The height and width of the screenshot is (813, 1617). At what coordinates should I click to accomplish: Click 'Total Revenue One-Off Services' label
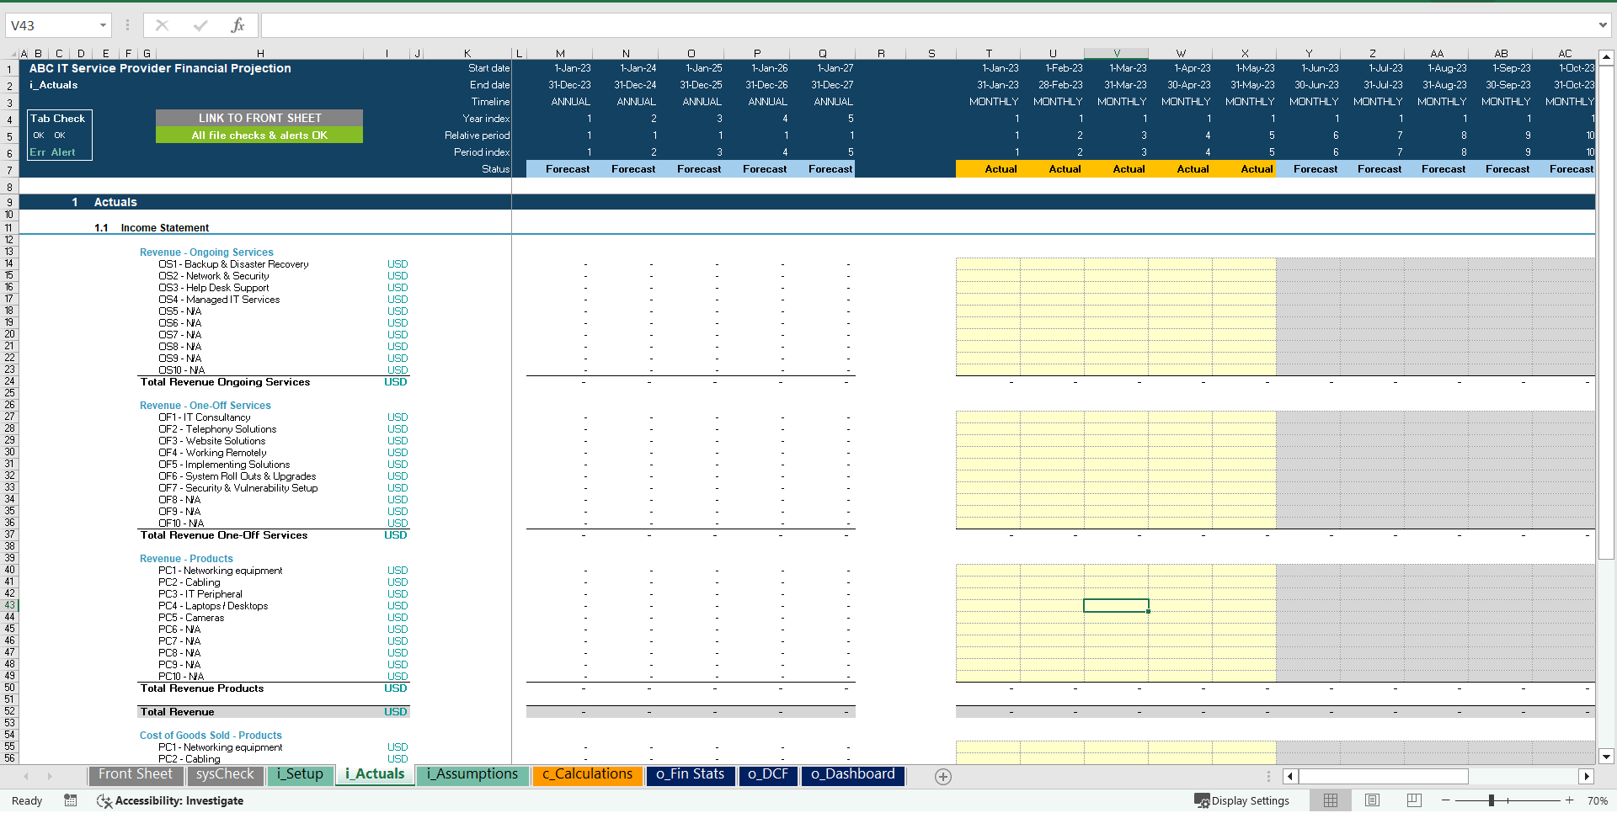224,535
